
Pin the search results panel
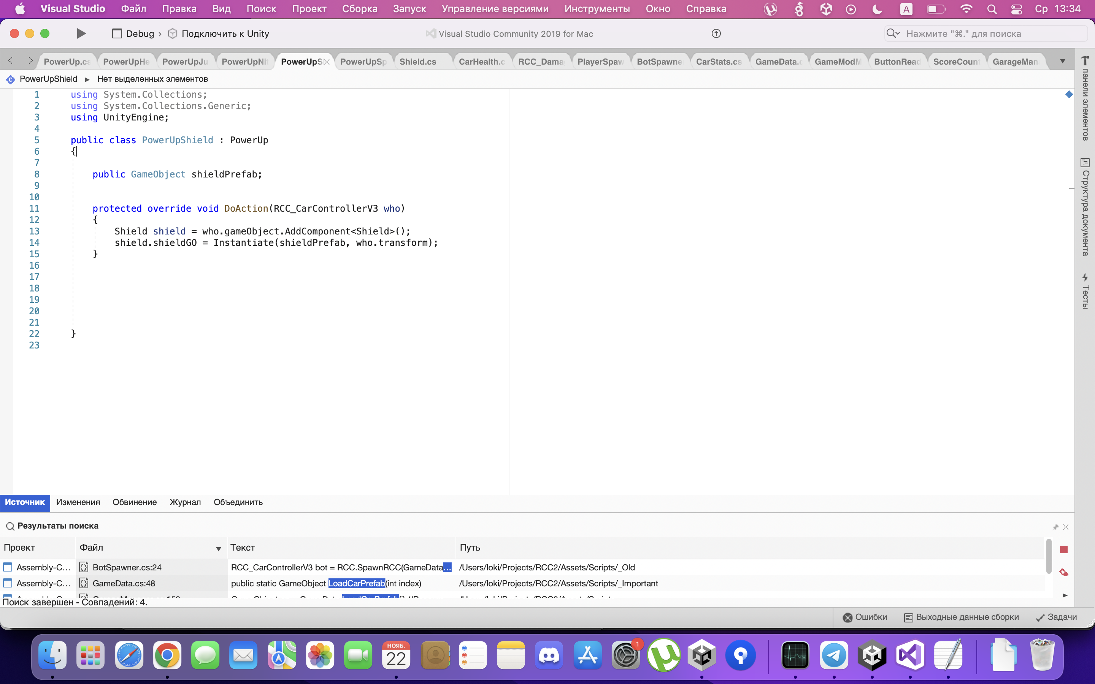1055,527
